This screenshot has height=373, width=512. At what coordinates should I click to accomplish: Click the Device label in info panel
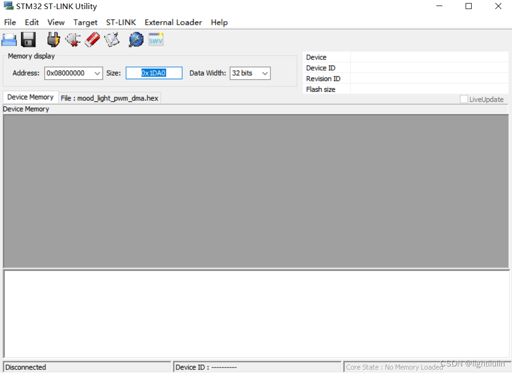coord(316,57)
